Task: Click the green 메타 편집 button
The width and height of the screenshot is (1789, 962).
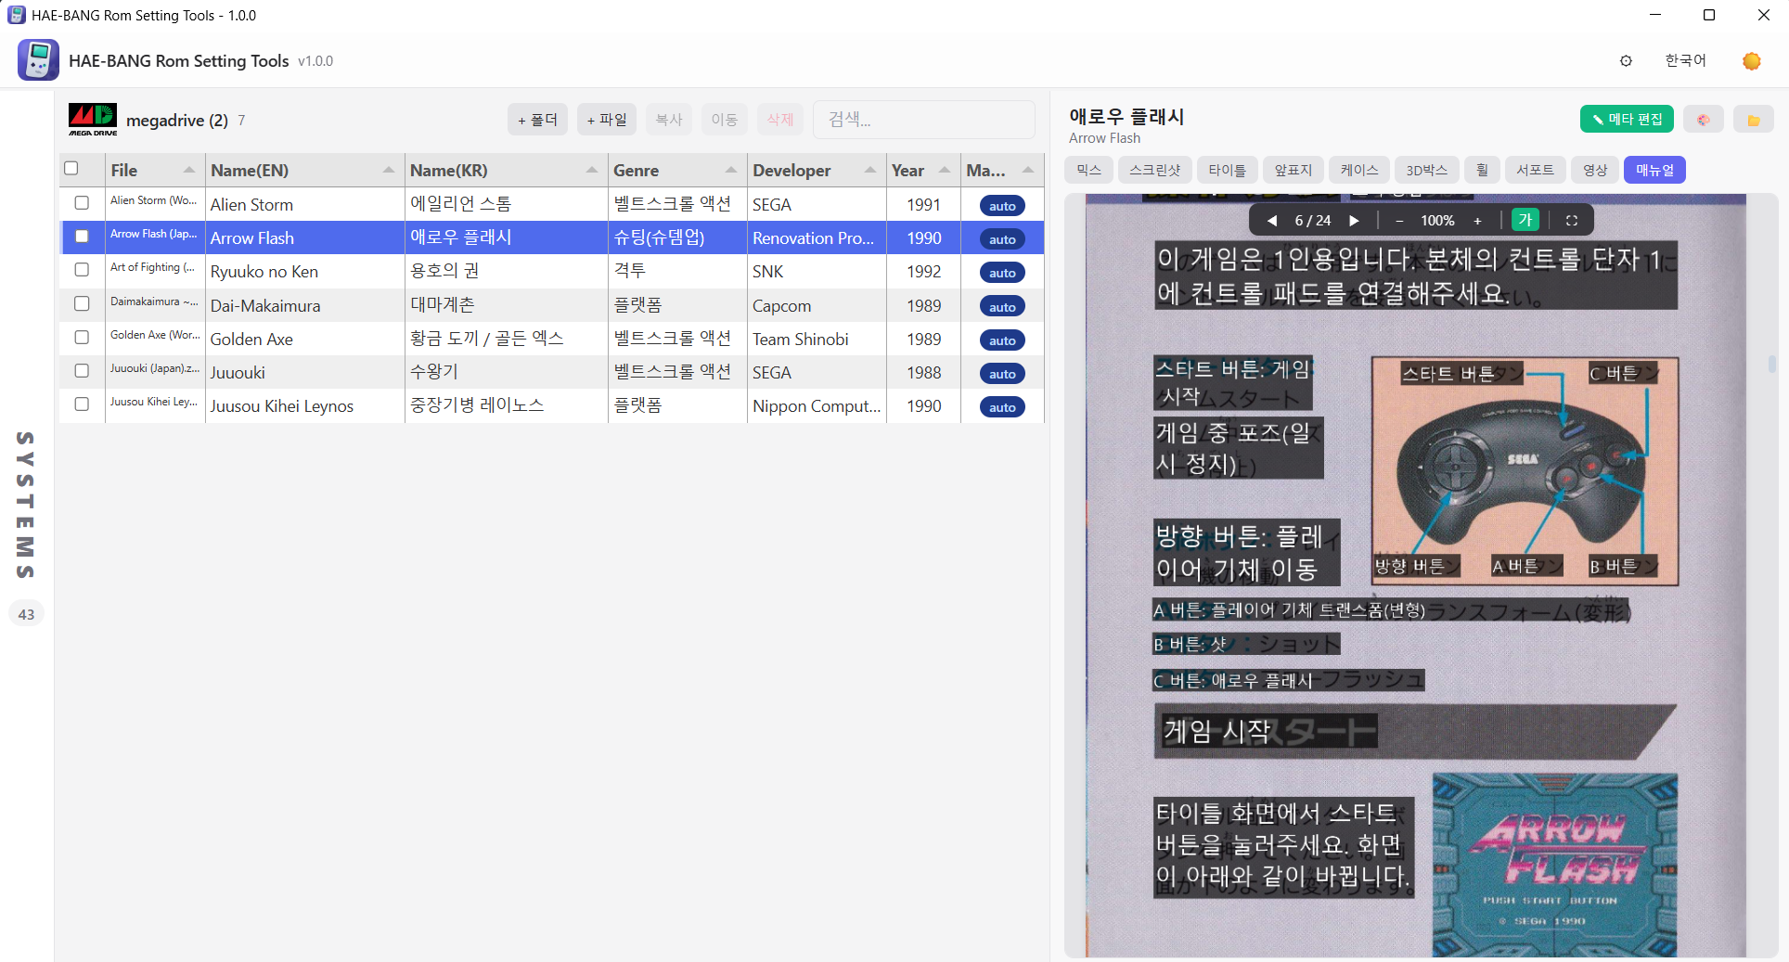Action: click(1627, 119)
